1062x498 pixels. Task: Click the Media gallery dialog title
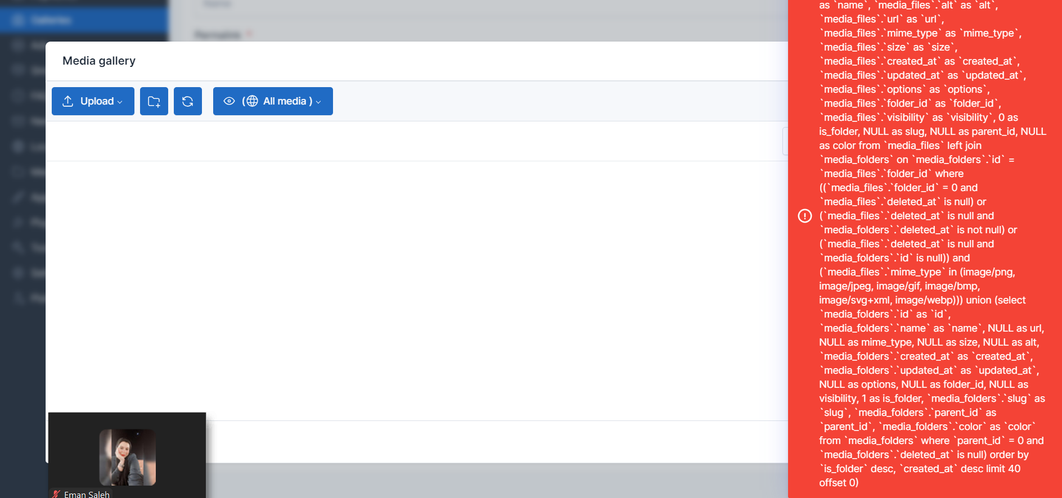tap(99, 61)
